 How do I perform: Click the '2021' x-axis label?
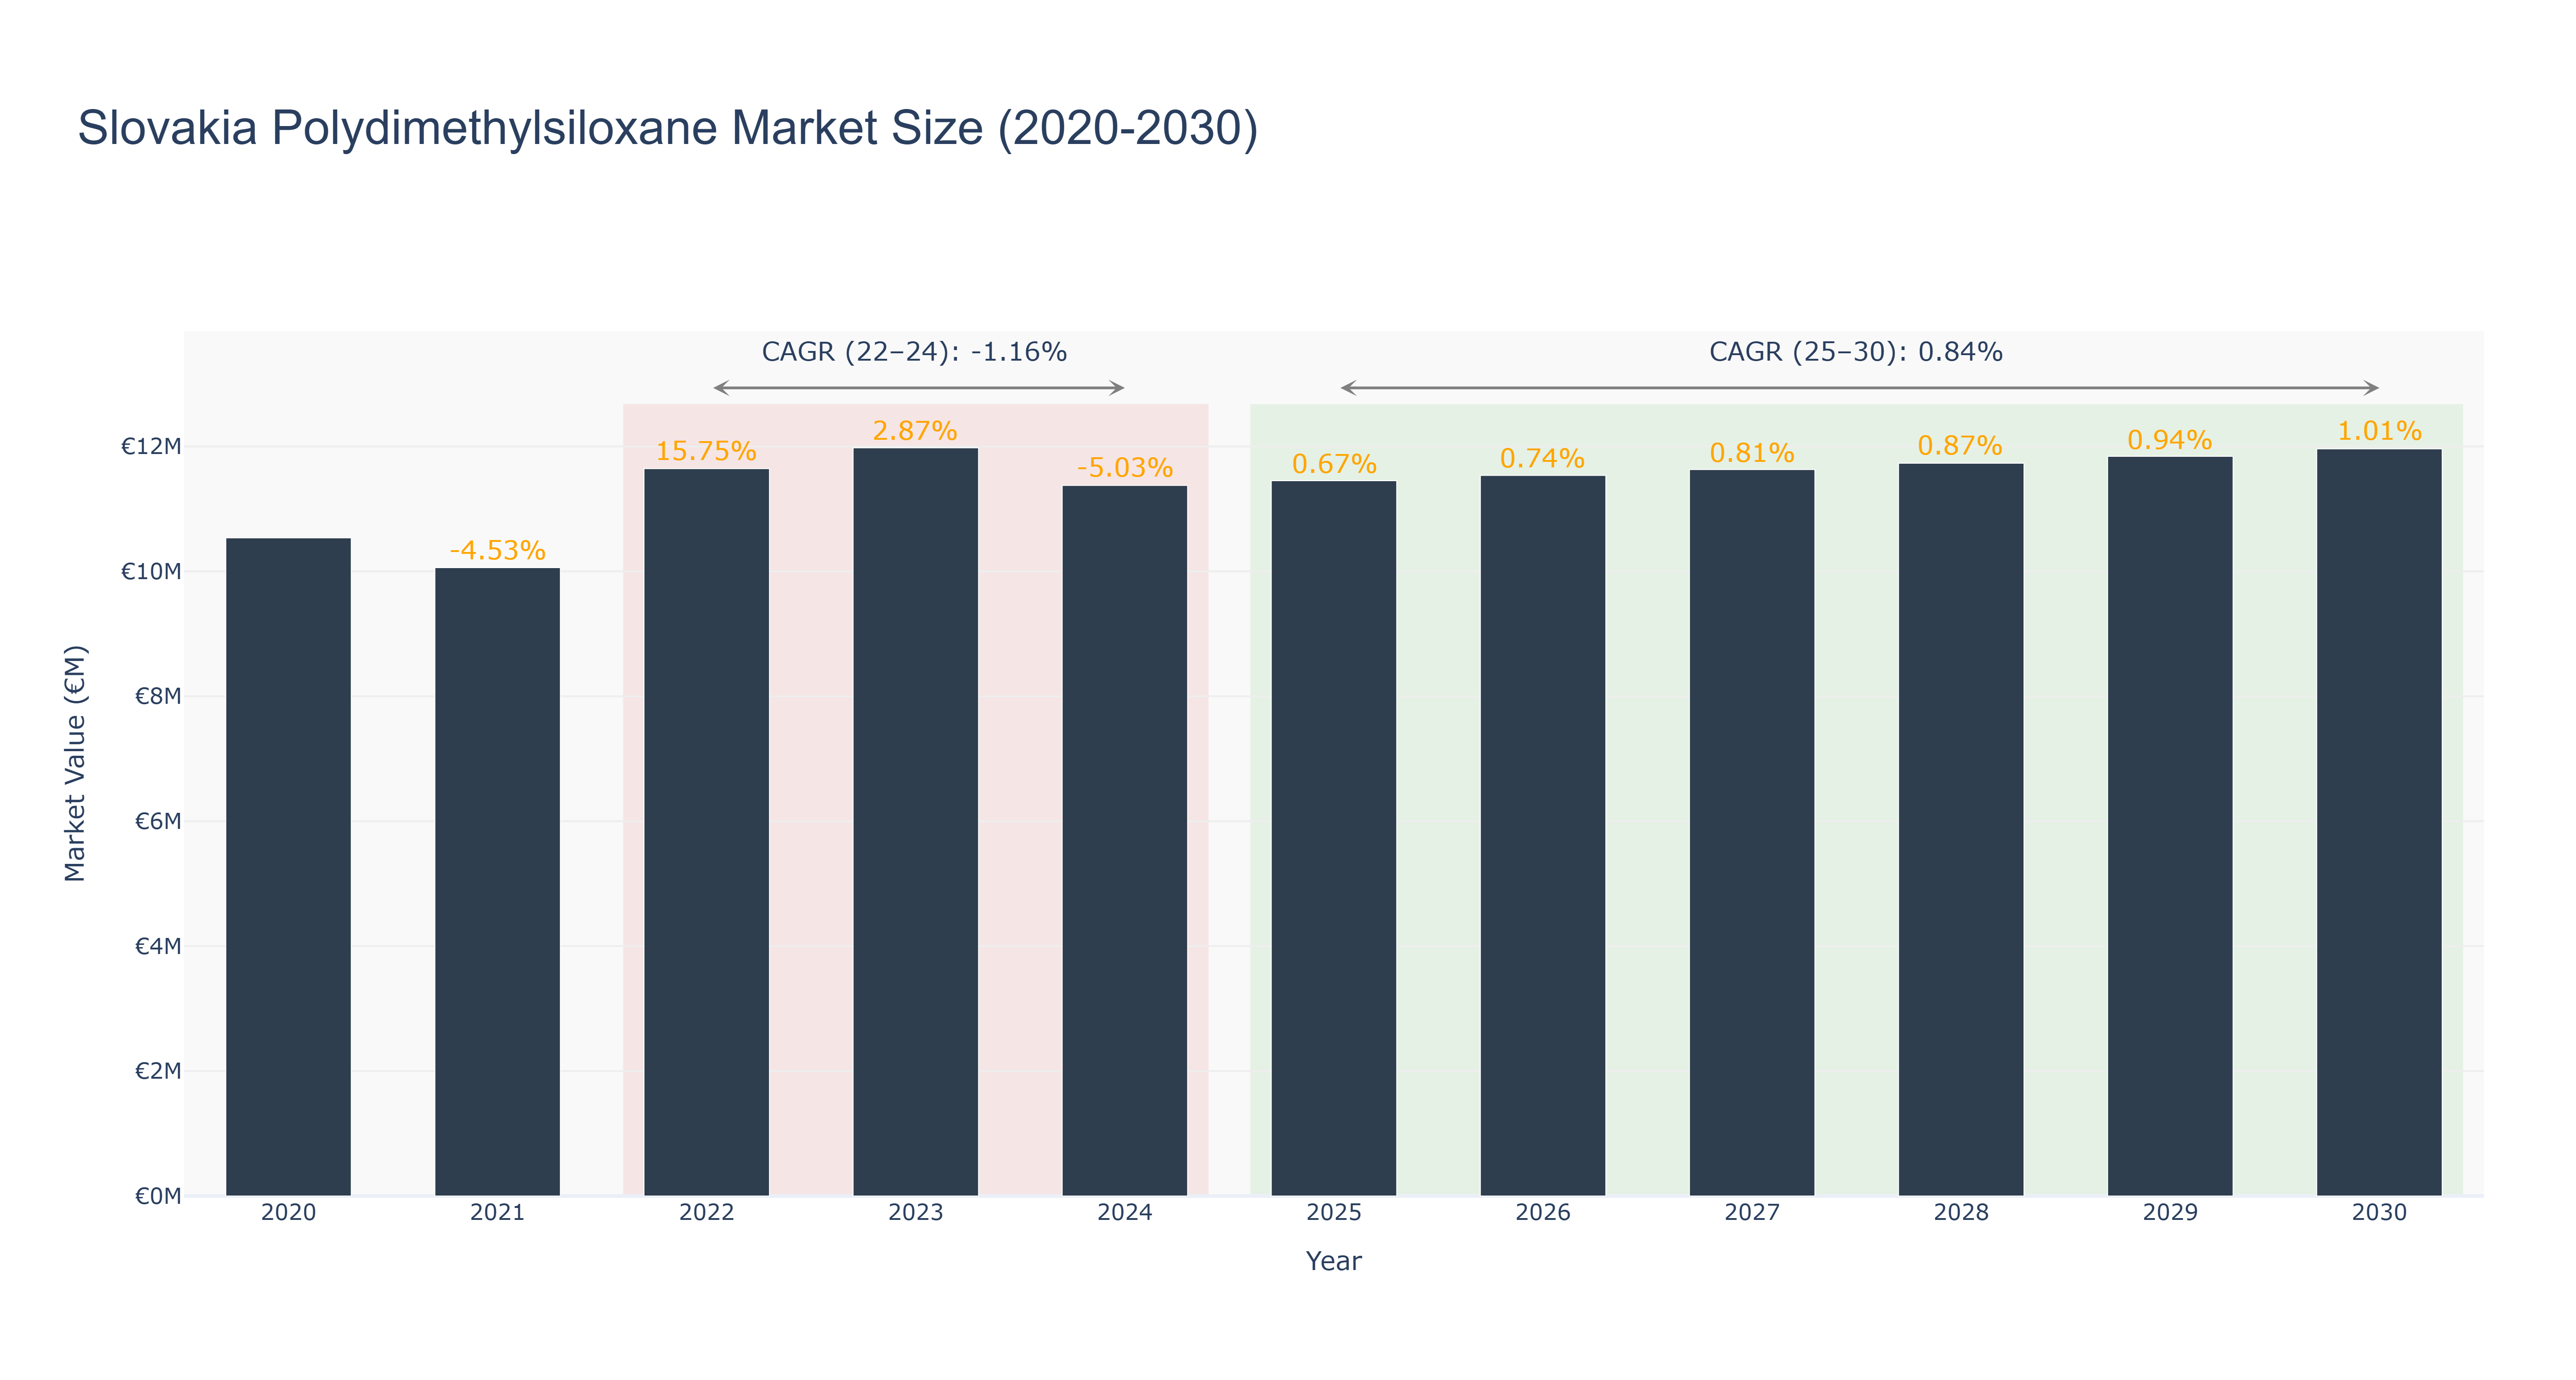[x=497, y=1213]
